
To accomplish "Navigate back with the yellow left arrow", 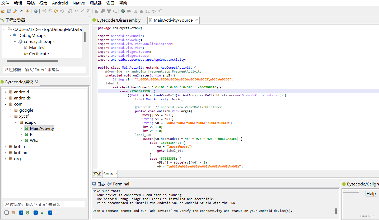I will tap(56, 11).
